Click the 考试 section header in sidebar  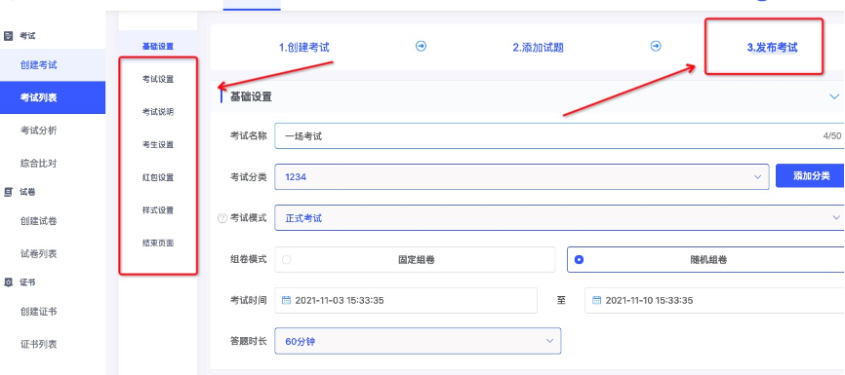pyautogui.click(x=27, y=36)
